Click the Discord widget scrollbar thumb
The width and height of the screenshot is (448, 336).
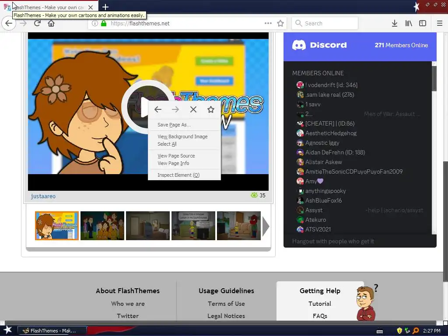434,78
